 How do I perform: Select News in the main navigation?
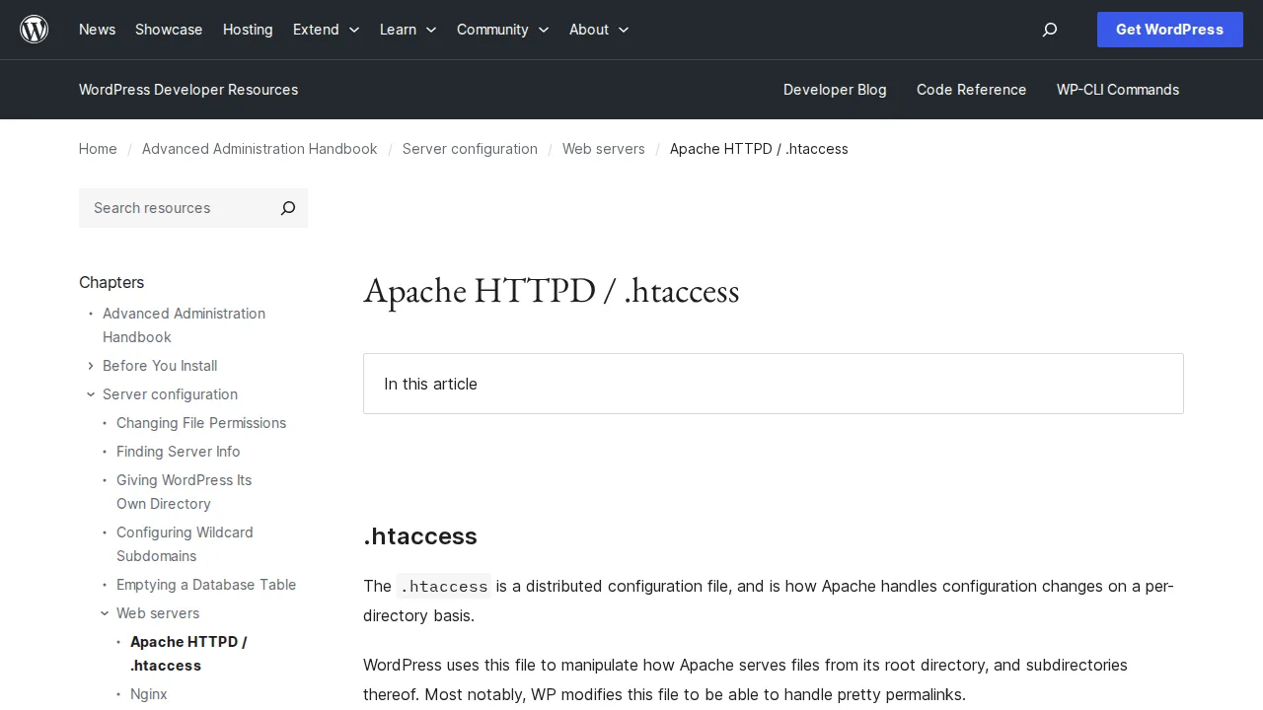(x=97, y=30)
